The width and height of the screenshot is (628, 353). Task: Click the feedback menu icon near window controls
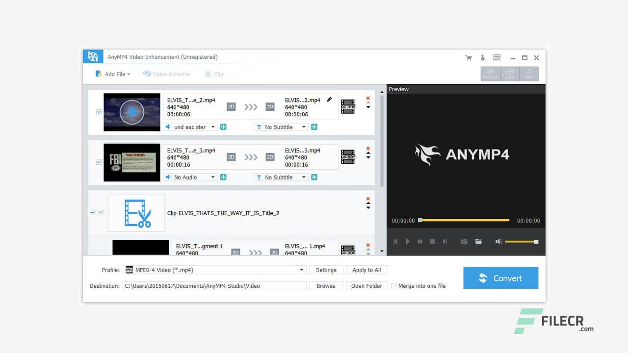pyautogui.click(x=496, y=57)
